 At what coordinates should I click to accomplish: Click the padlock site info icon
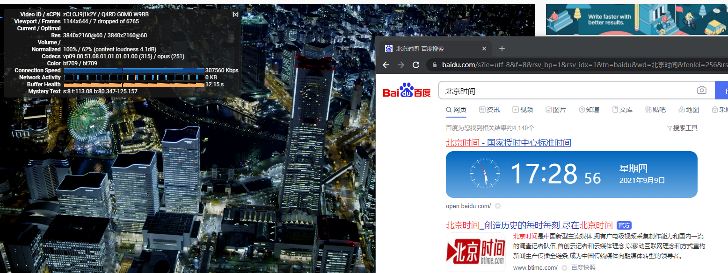tap(434, 65)
